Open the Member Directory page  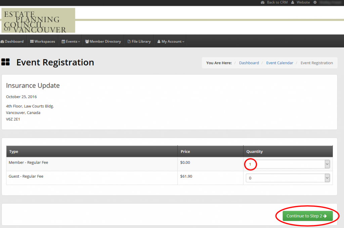pos(103,41)
